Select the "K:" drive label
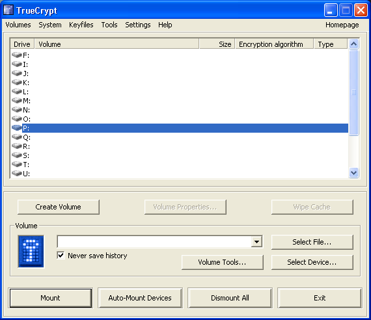The height and width of the screenshot is (320, 371). tap(26, 83)
